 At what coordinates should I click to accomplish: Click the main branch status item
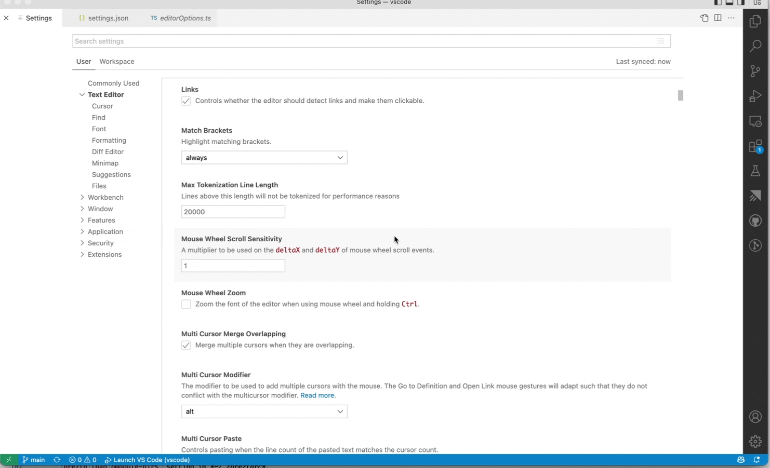34,460
